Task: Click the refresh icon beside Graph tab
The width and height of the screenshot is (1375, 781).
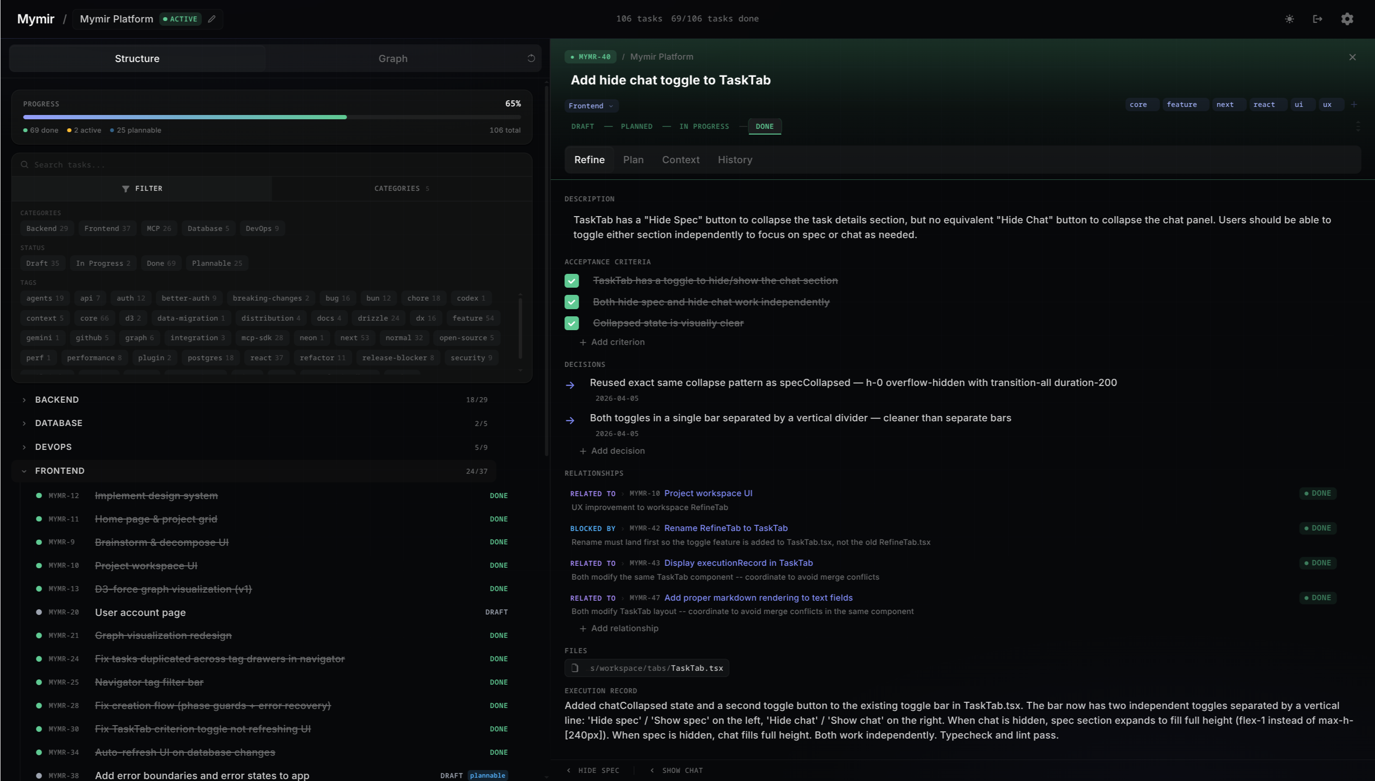Action: [x=531, y=59]
